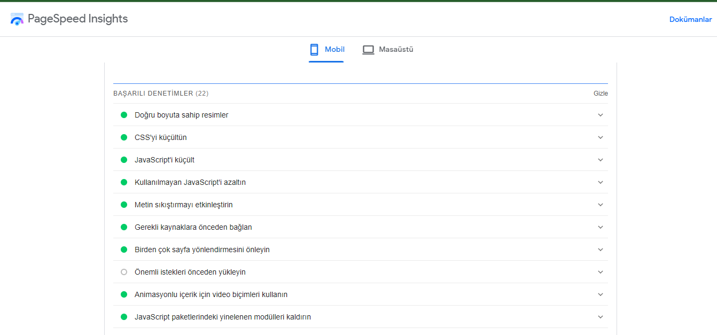This screenshot has height=335, width=717.
Task: Switch to the Masaüstü tab
Action: [396, 50]
